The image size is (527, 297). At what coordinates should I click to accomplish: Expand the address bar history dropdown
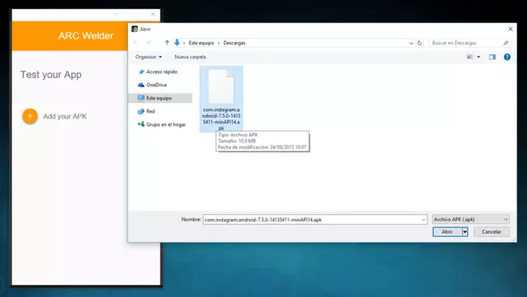click(411, 43)
